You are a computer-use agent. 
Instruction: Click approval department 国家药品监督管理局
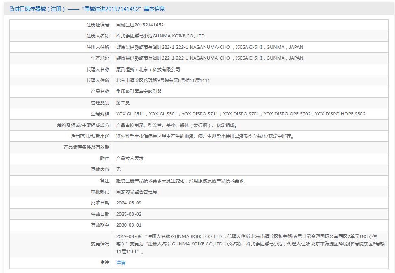click(x=137, y=192)
